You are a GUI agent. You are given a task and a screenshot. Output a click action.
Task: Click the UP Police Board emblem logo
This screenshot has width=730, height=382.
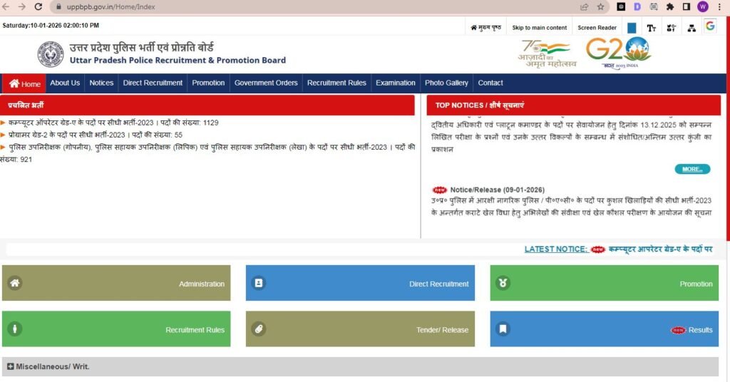click(x=51, y=54)
